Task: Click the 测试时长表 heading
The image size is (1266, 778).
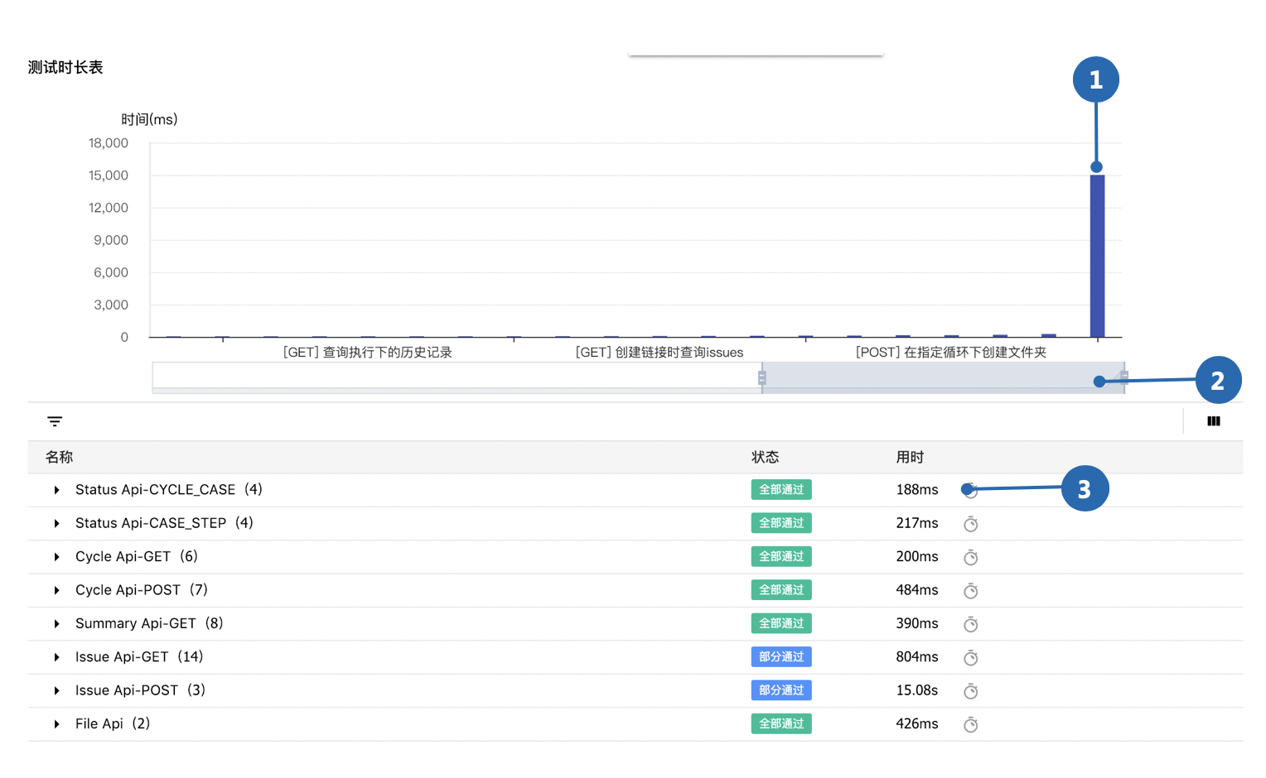Action: 65,68
